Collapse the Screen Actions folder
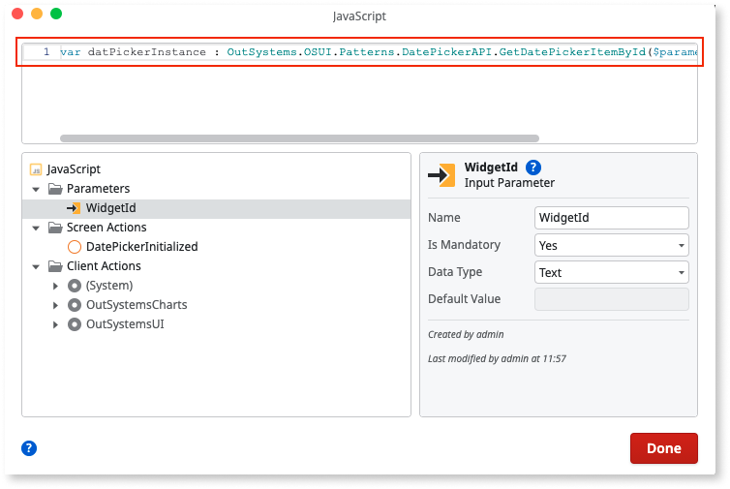The width and height of the screenshot is (730, 489). [36, 228]
